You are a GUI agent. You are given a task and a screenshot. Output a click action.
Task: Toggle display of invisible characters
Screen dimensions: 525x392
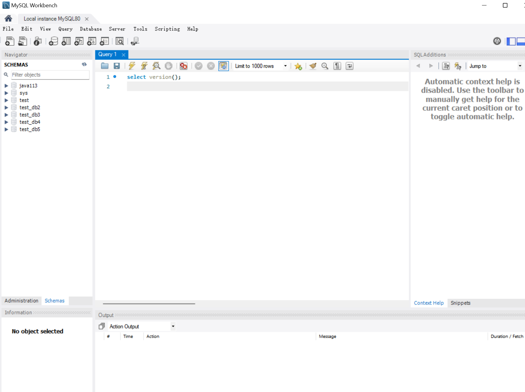click(337, 66)
